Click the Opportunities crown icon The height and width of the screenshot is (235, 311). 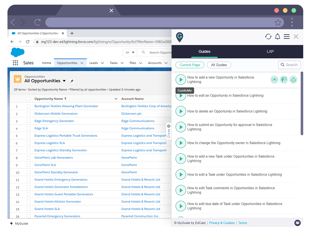point(18,79)
